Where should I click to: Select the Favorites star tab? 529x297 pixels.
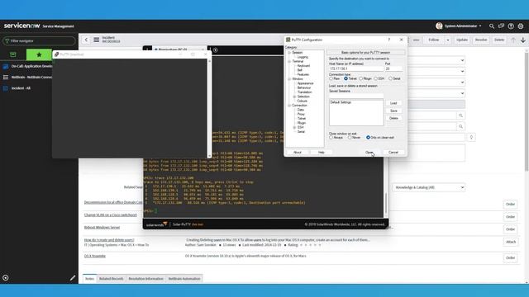39,54
